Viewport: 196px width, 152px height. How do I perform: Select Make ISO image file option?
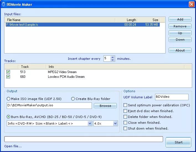pos(34,99)
